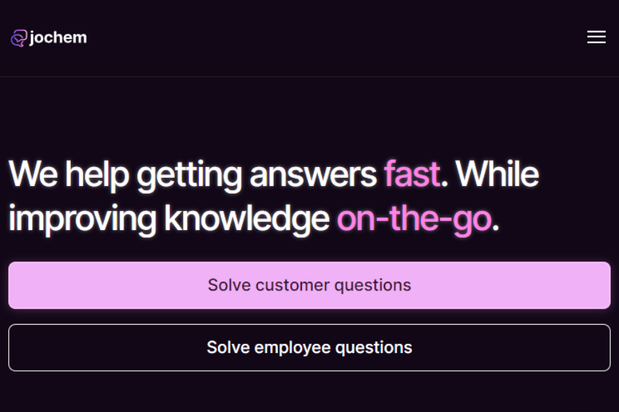Click the "Solve" text on the pink button
This screenshot has height=412, width=619.
tap(229, 285)
